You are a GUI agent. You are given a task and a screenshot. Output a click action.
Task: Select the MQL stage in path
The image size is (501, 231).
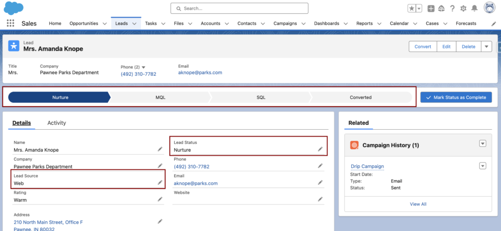point(160,97)
